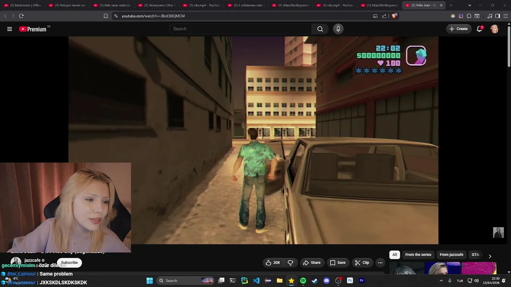
Task: Open a new browser tab plus
Action: coord(451,5)
